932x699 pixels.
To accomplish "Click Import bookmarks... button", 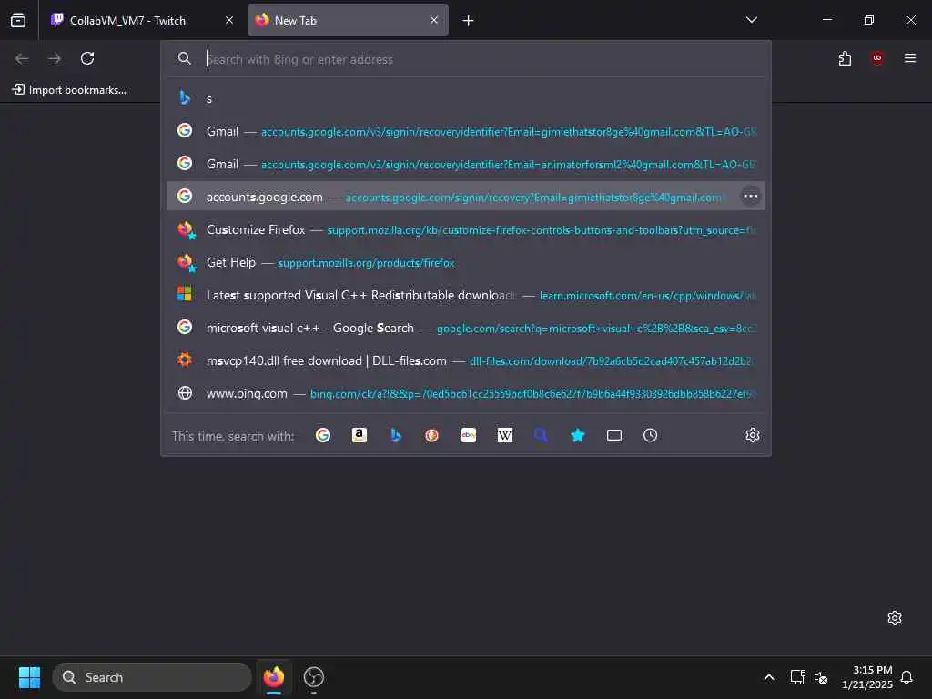I will pos(69,90).
